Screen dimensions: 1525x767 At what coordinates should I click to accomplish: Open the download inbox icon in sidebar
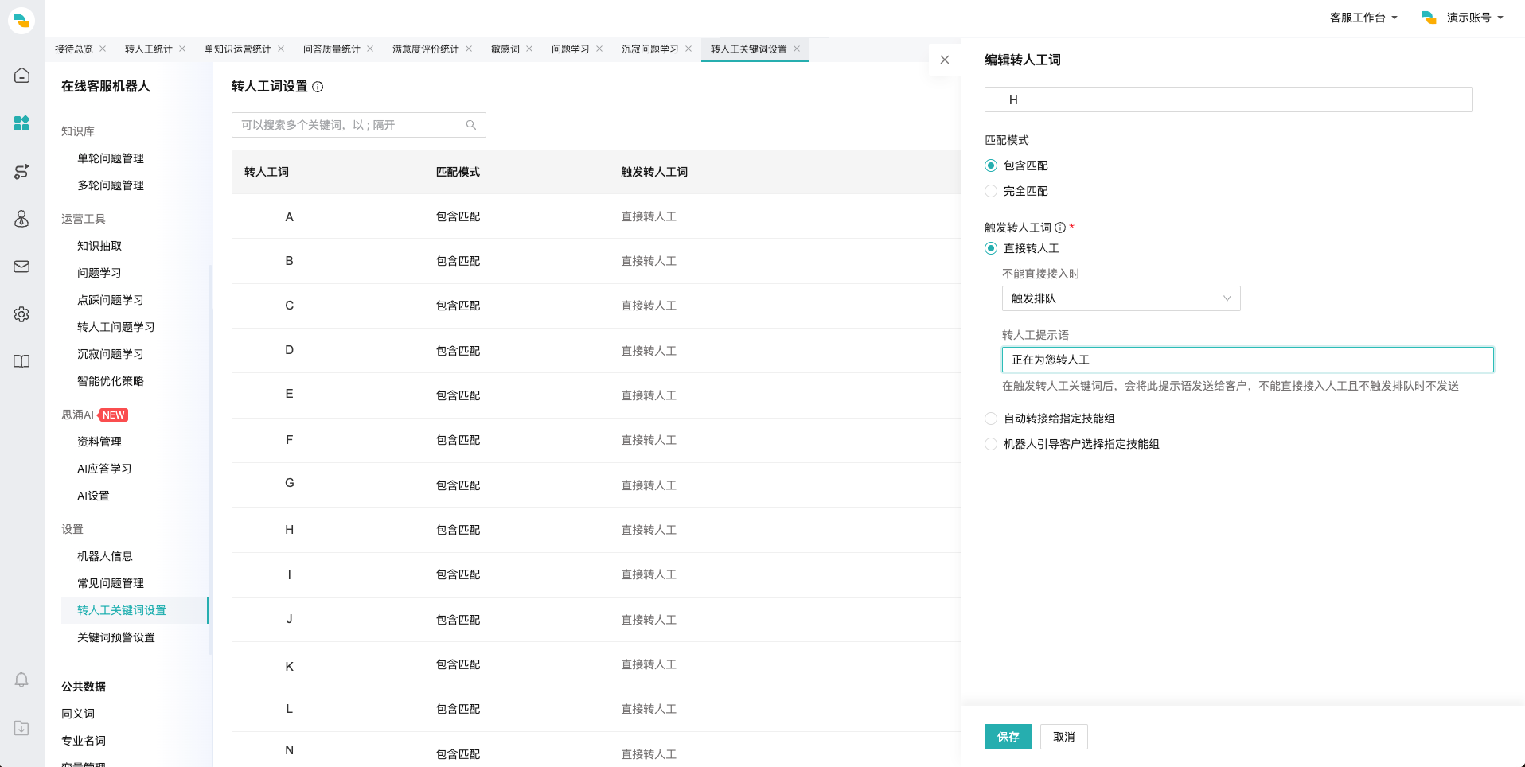21,728
